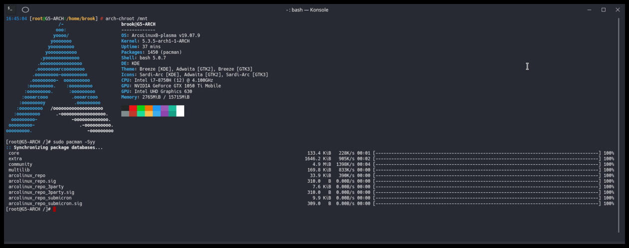Click the '169.8 KiB' size value

(319, 170)
